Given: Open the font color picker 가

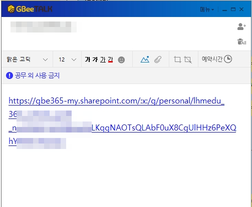Looking at the screenshot, I should point(110,59).
